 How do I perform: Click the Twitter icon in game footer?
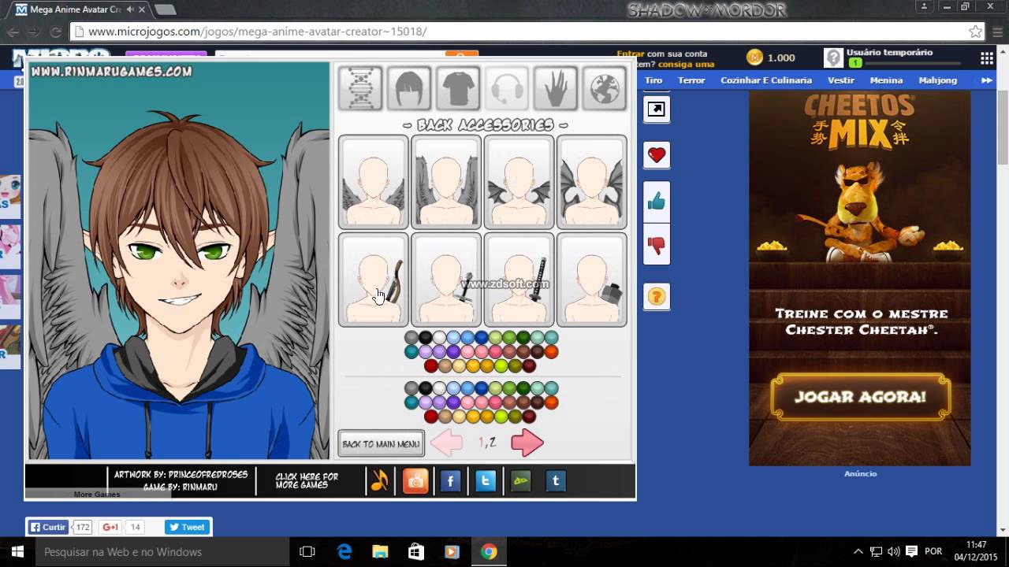tap(486, 480)
